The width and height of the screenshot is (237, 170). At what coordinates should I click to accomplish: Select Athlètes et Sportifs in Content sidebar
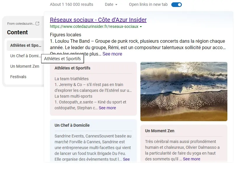[25, 45]
